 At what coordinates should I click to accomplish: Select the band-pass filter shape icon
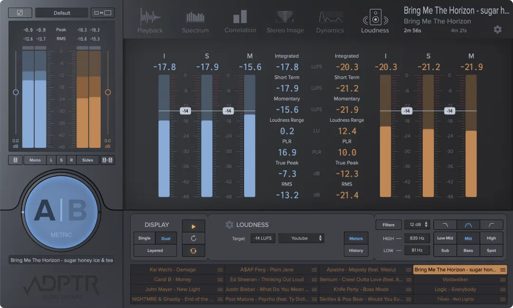click(x=468, y=225)
